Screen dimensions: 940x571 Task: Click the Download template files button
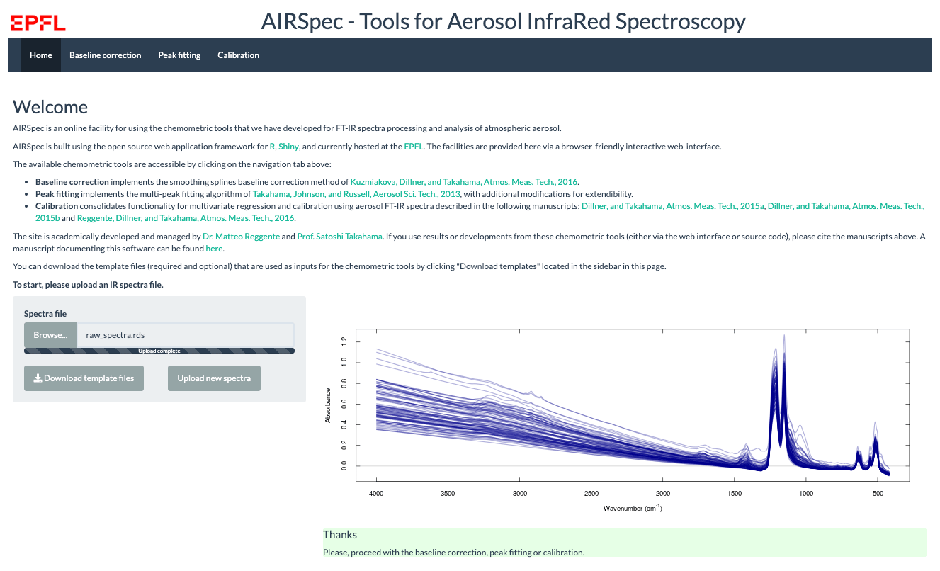(84, 378)
